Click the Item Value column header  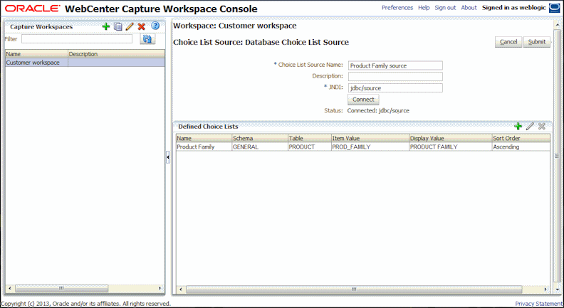(370, 139)
